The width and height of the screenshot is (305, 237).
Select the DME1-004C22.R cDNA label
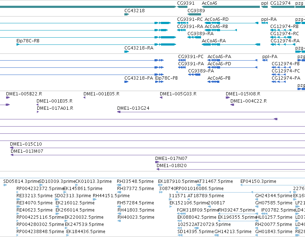tap(248, 101)
